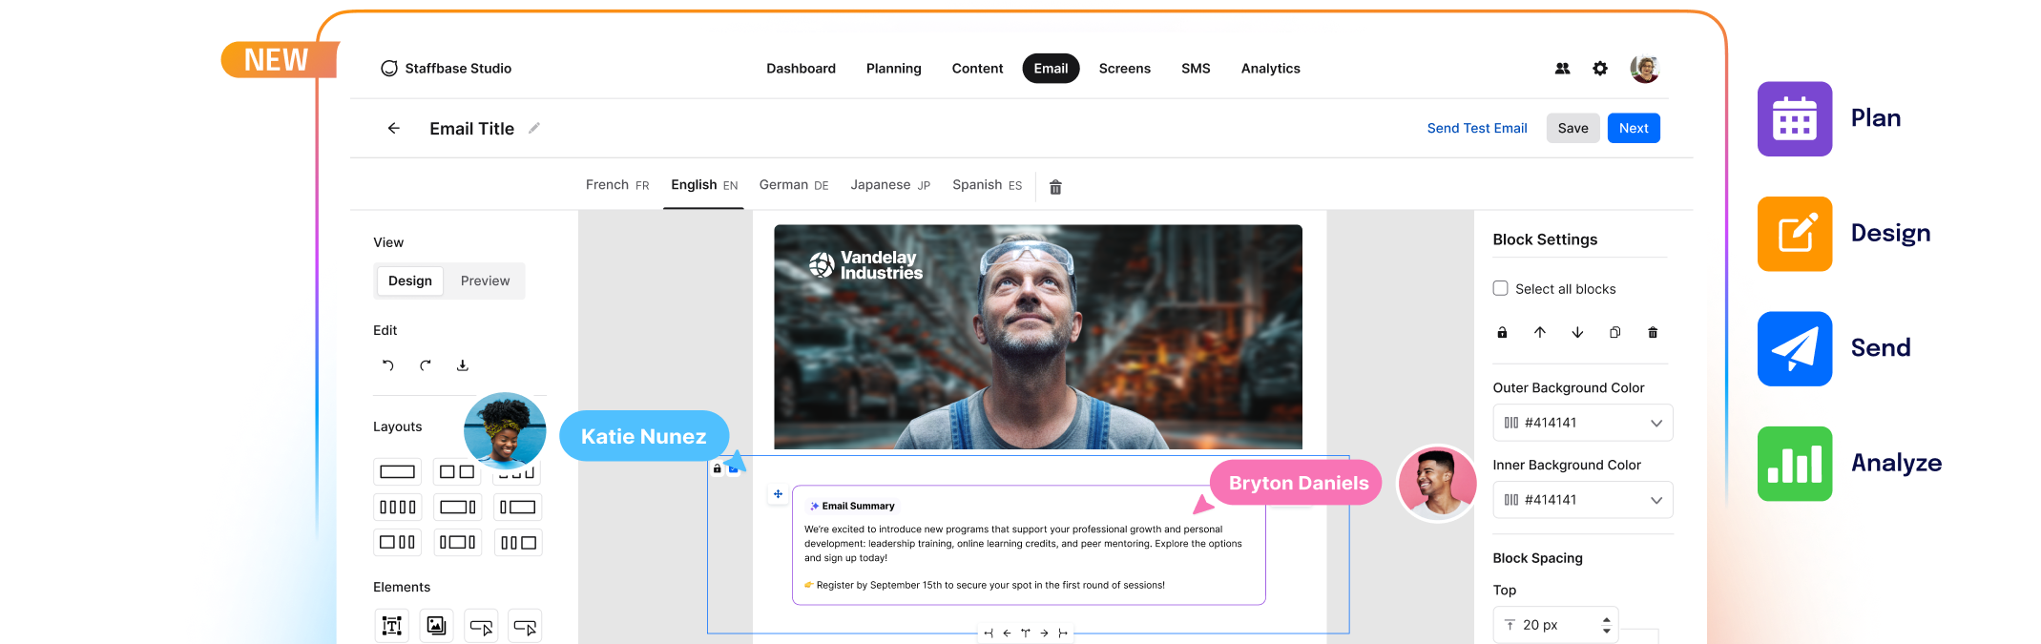The height and width of the screenshot is (644, 2041).
Task: Click the Email Title heading
Action: point(471,129)
